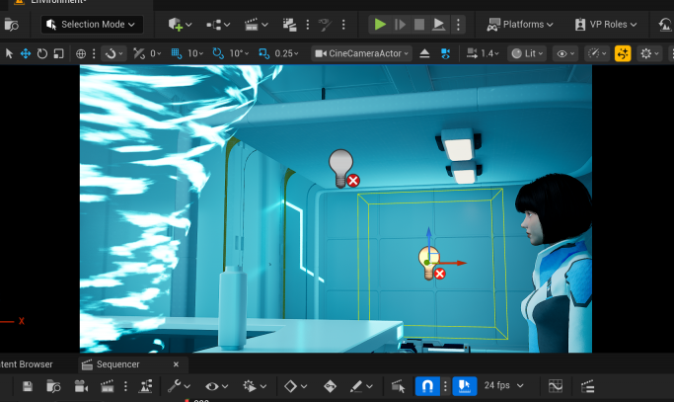Screen dimensions: 674x402
Task: Toggle rotation angle snapping
Action: [219, 53]
